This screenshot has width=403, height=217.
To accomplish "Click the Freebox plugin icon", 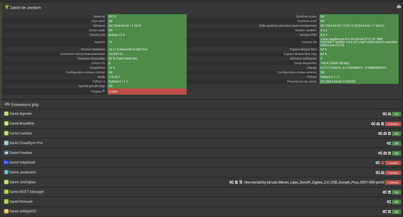I will [x=6, y=153].
